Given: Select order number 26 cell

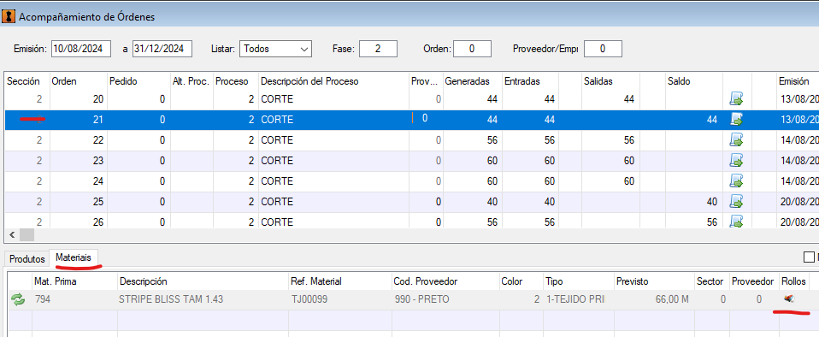Looking at the screenshot, I should pyautogui.click(x=98, y=222).
